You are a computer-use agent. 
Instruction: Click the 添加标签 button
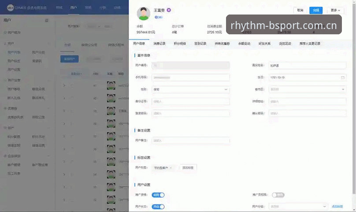[188, 168]
